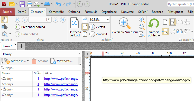Sort by the Název column header

pyautogui.click(x=16, y=73)
